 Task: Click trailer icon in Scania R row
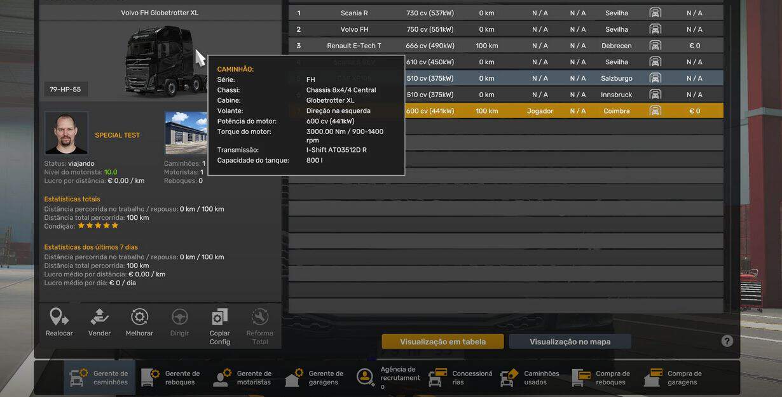tap(655, 13)
